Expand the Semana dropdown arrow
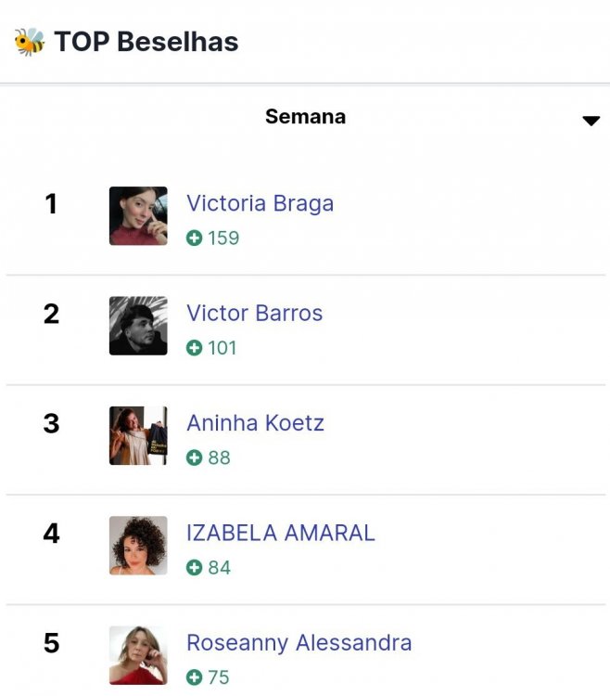 click(x=591, y=121)
